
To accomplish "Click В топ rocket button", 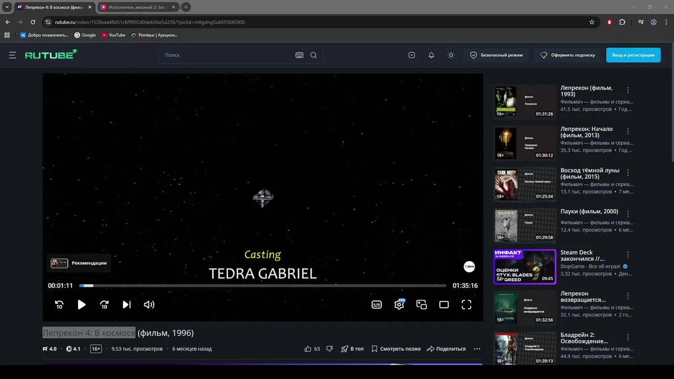I will pos(352,348).
